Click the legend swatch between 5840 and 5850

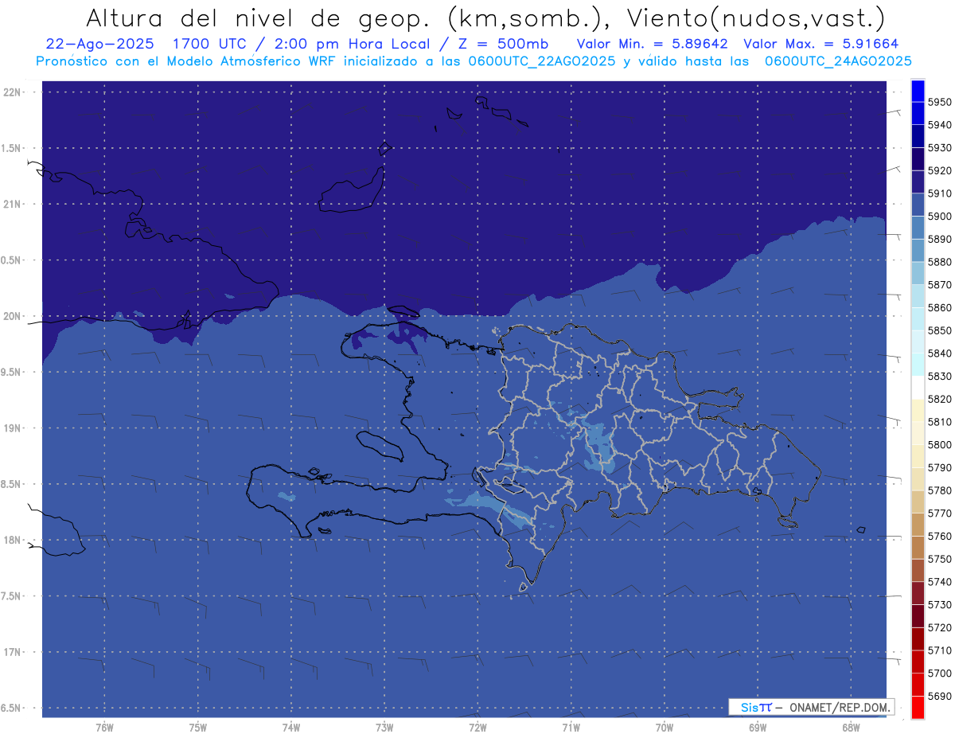click(918, 342)
